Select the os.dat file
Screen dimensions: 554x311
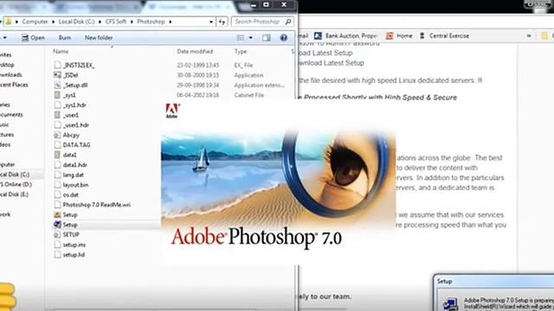coord(70,194)
